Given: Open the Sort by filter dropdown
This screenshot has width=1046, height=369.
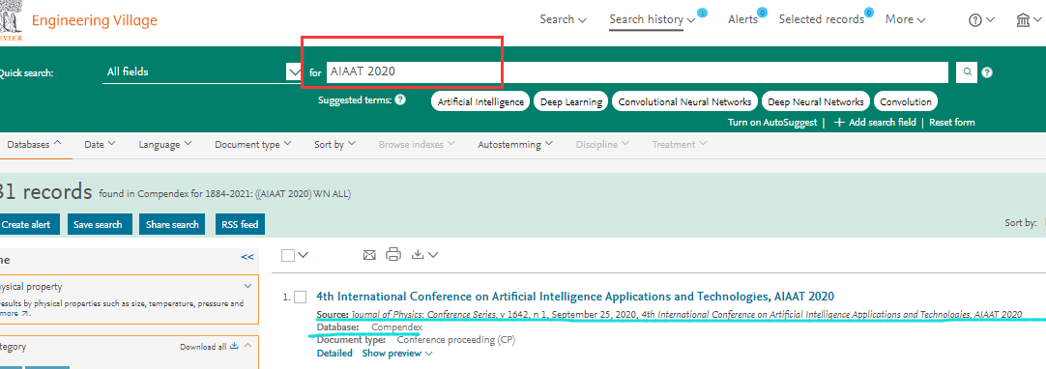Looking at the screenshot, I should (x=334, y=145).
